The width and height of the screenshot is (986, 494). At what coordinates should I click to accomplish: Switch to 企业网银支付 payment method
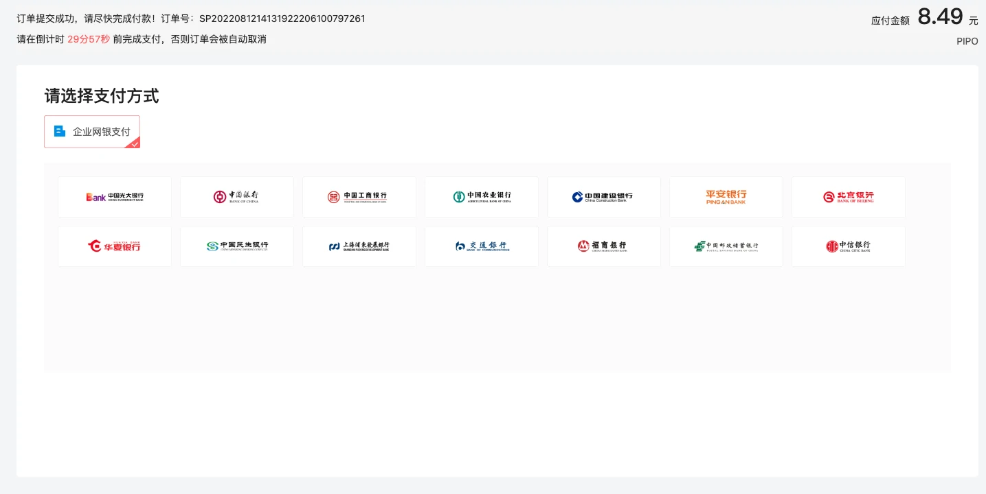(x=92, y=132)
